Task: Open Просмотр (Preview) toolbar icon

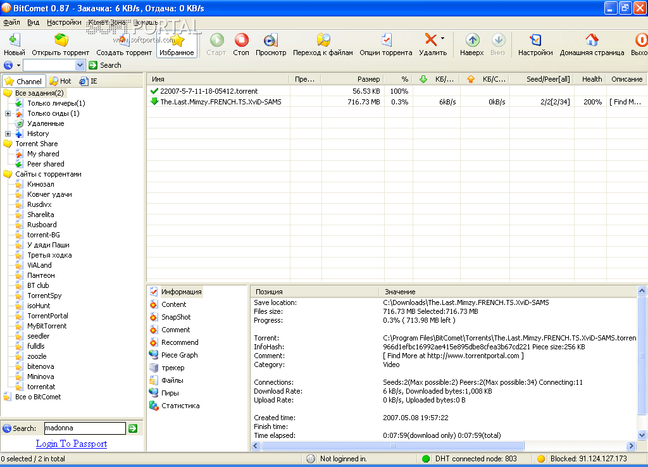Action: click(271, 40)
